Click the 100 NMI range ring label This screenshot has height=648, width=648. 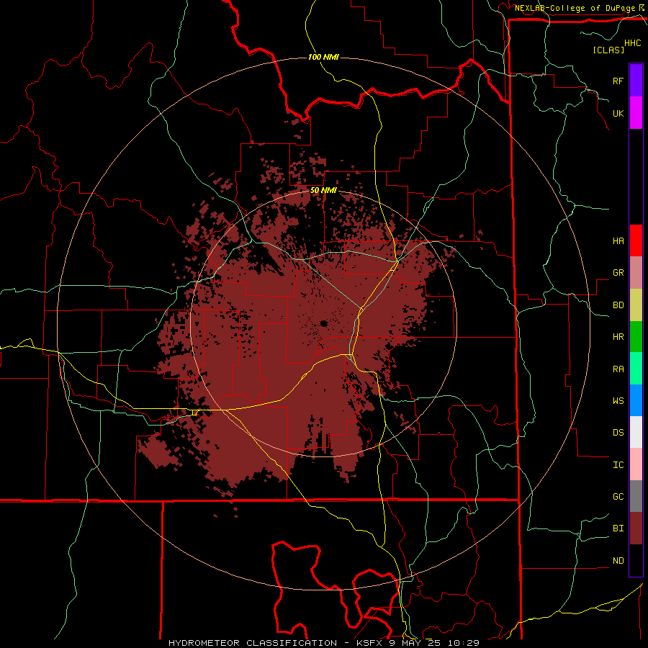click(323, 57)
